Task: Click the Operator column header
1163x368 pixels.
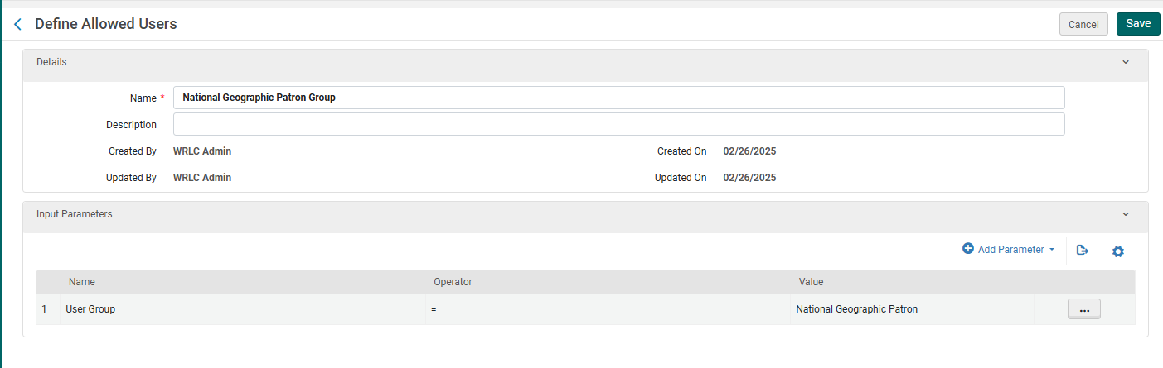Action: point(453,282)
